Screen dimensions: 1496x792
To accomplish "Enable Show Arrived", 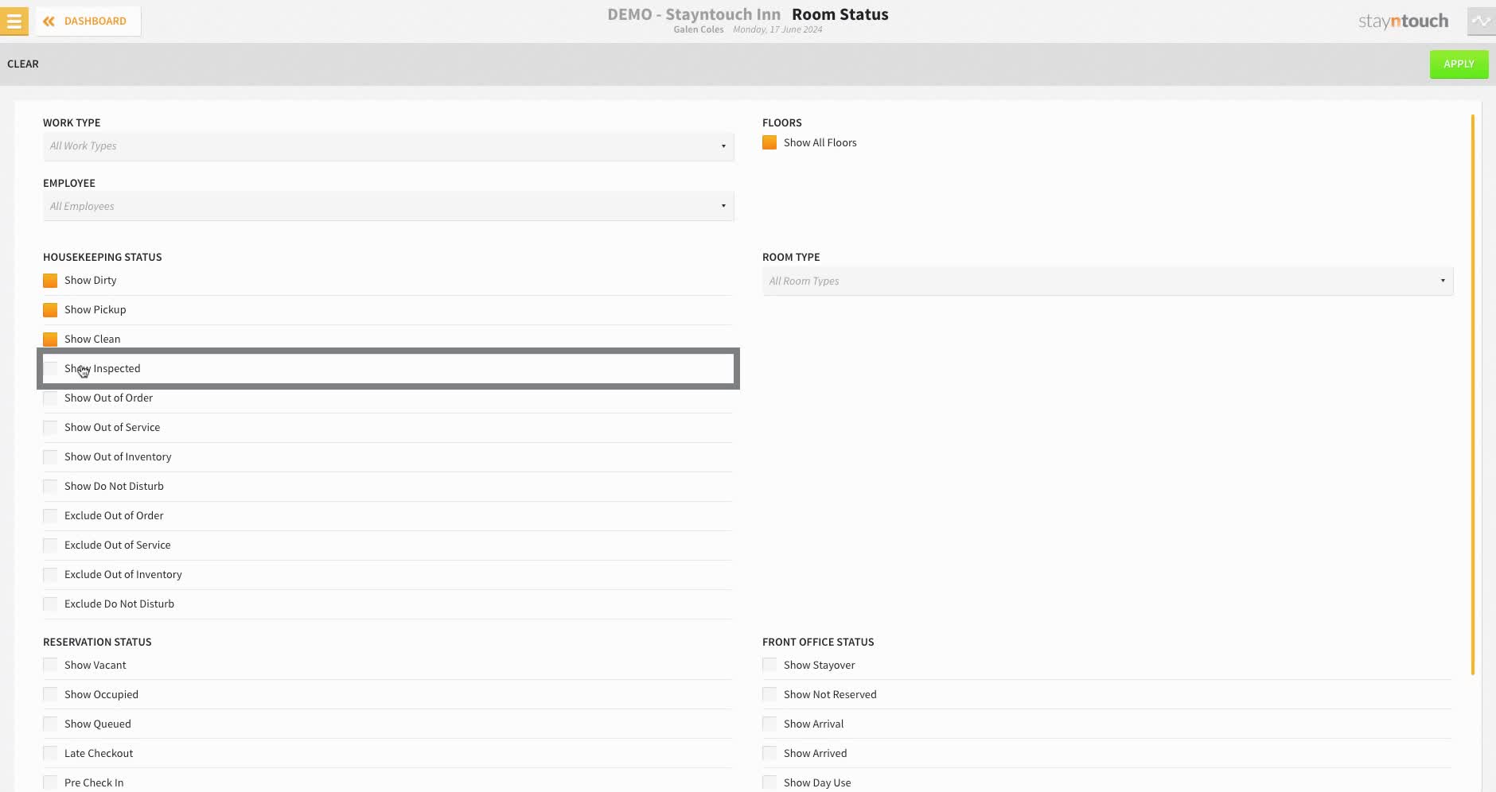I will (x=769, y=753).
